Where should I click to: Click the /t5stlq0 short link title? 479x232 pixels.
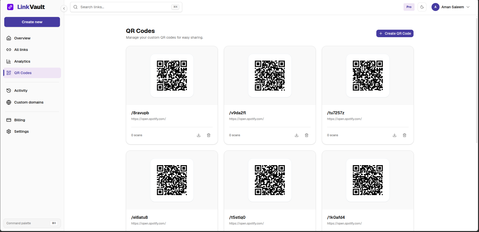(237, 217)
